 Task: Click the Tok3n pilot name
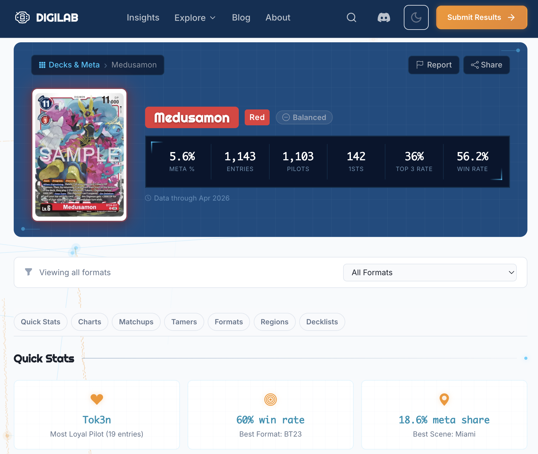coord(97,420)
